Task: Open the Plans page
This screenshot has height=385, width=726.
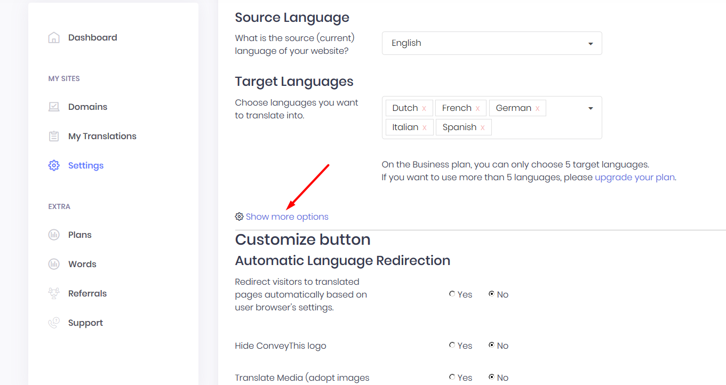Action: coord(80,235)
